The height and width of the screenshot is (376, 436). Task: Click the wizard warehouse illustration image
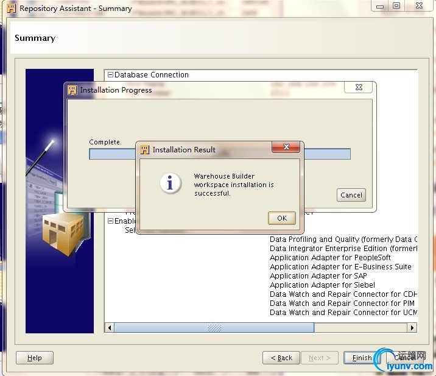pos(60,201)
